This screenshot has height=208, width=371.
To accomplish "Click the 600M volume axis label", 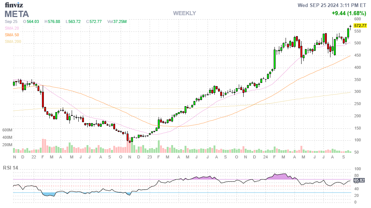I will (x=7, y=130).
